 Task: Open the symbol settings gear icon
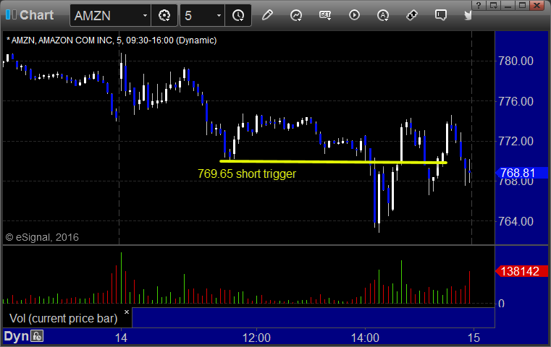164,15
